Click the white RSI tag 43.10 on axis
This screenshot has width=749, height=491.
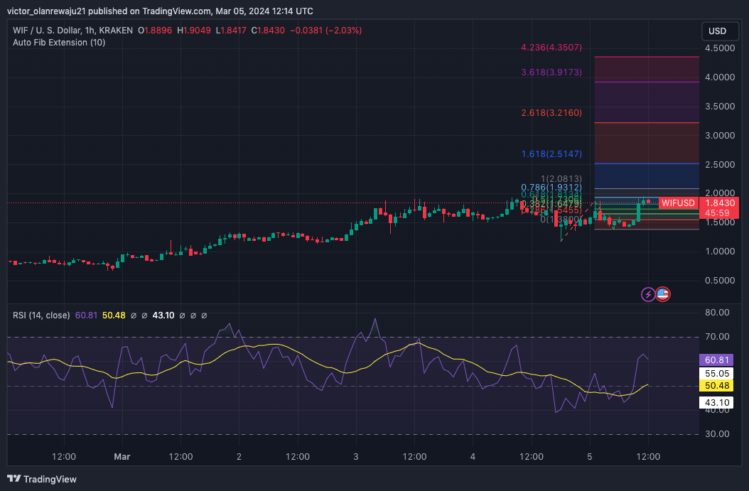(x=716, y=403)
